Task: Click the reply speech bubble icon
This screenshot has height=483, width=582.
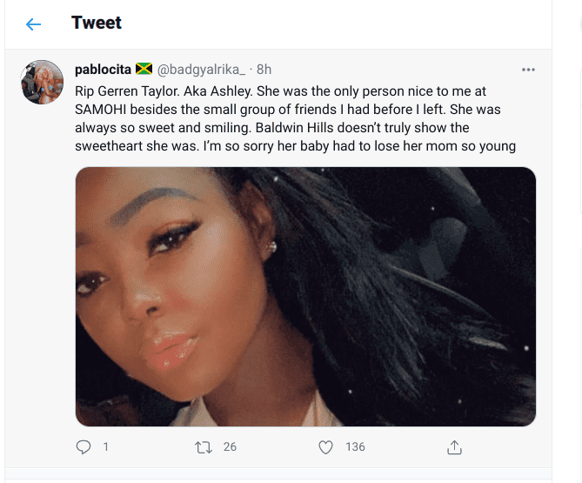Action: click(84, 446)
